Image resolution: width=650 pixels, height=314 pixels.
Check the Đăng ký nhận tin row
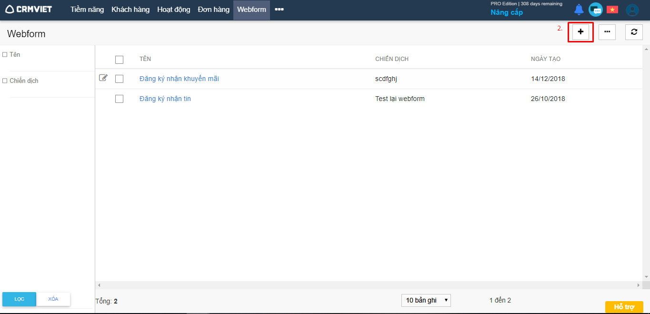pyautogui.click(x=119, y=99)
